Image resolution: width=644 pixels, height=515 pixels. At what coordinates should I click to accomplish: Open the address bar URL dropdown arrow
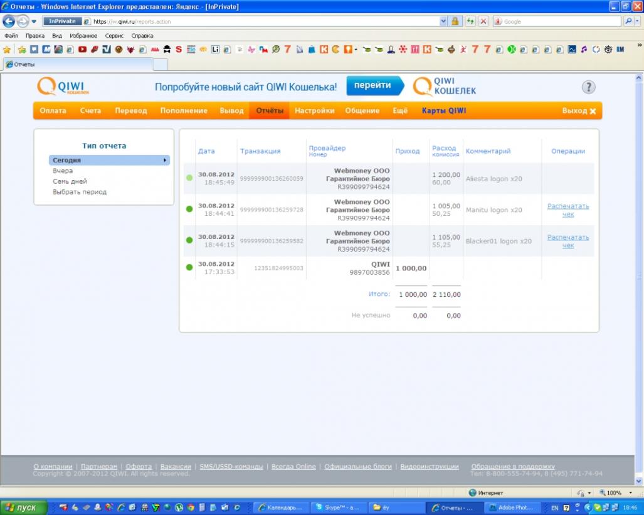444,21
